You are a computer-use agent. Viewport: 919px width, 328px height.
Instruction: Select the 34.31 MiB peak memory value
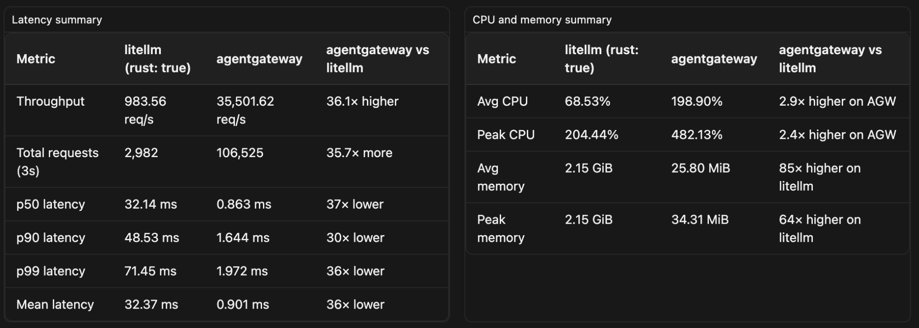point(700,220)
